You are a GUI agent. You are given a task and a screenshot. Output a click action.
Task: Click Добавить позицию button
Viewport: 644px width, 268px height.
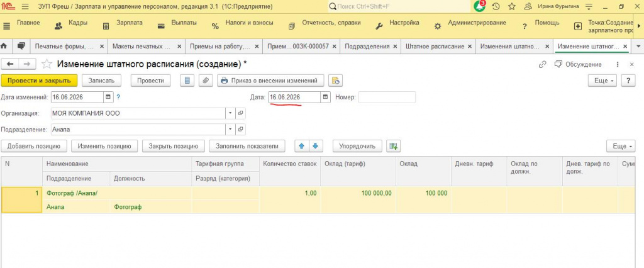pyautogui.click(x=34, y=146)
